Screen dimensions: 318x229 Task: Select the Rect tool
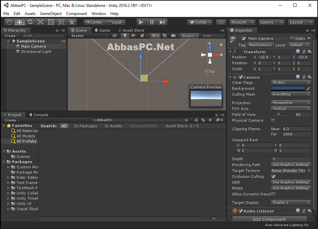pos(51,22)
